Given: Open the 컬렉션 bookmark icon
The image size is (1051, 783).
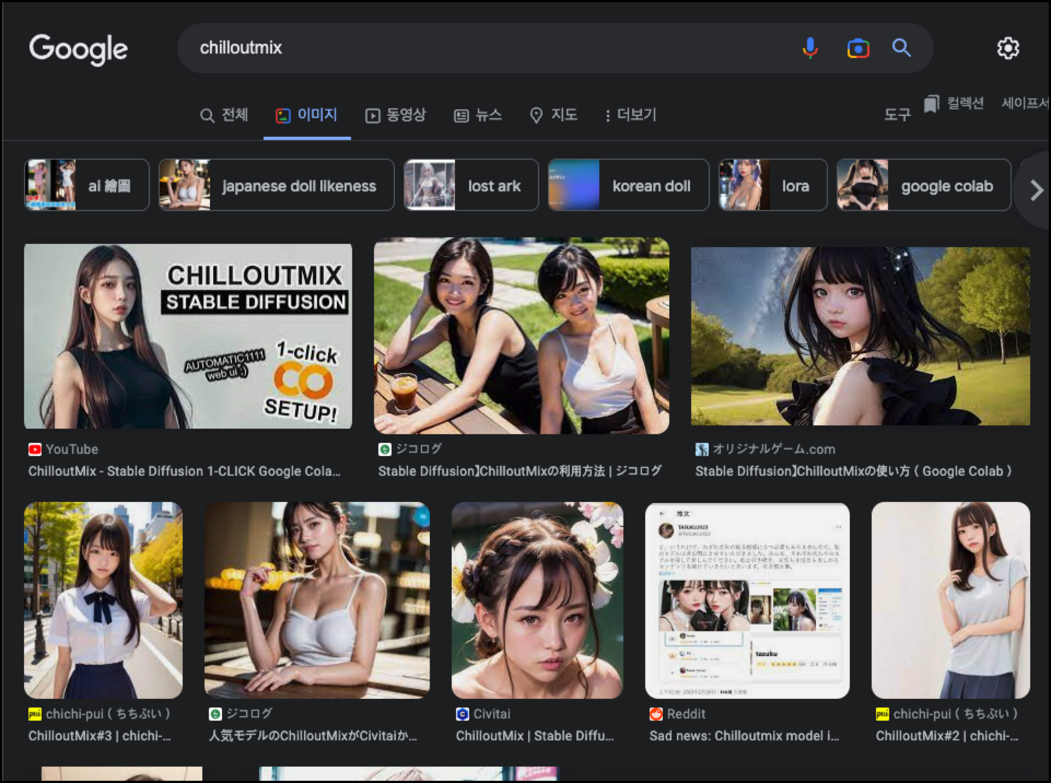Looking at the screenshot, I should point(931,103).
